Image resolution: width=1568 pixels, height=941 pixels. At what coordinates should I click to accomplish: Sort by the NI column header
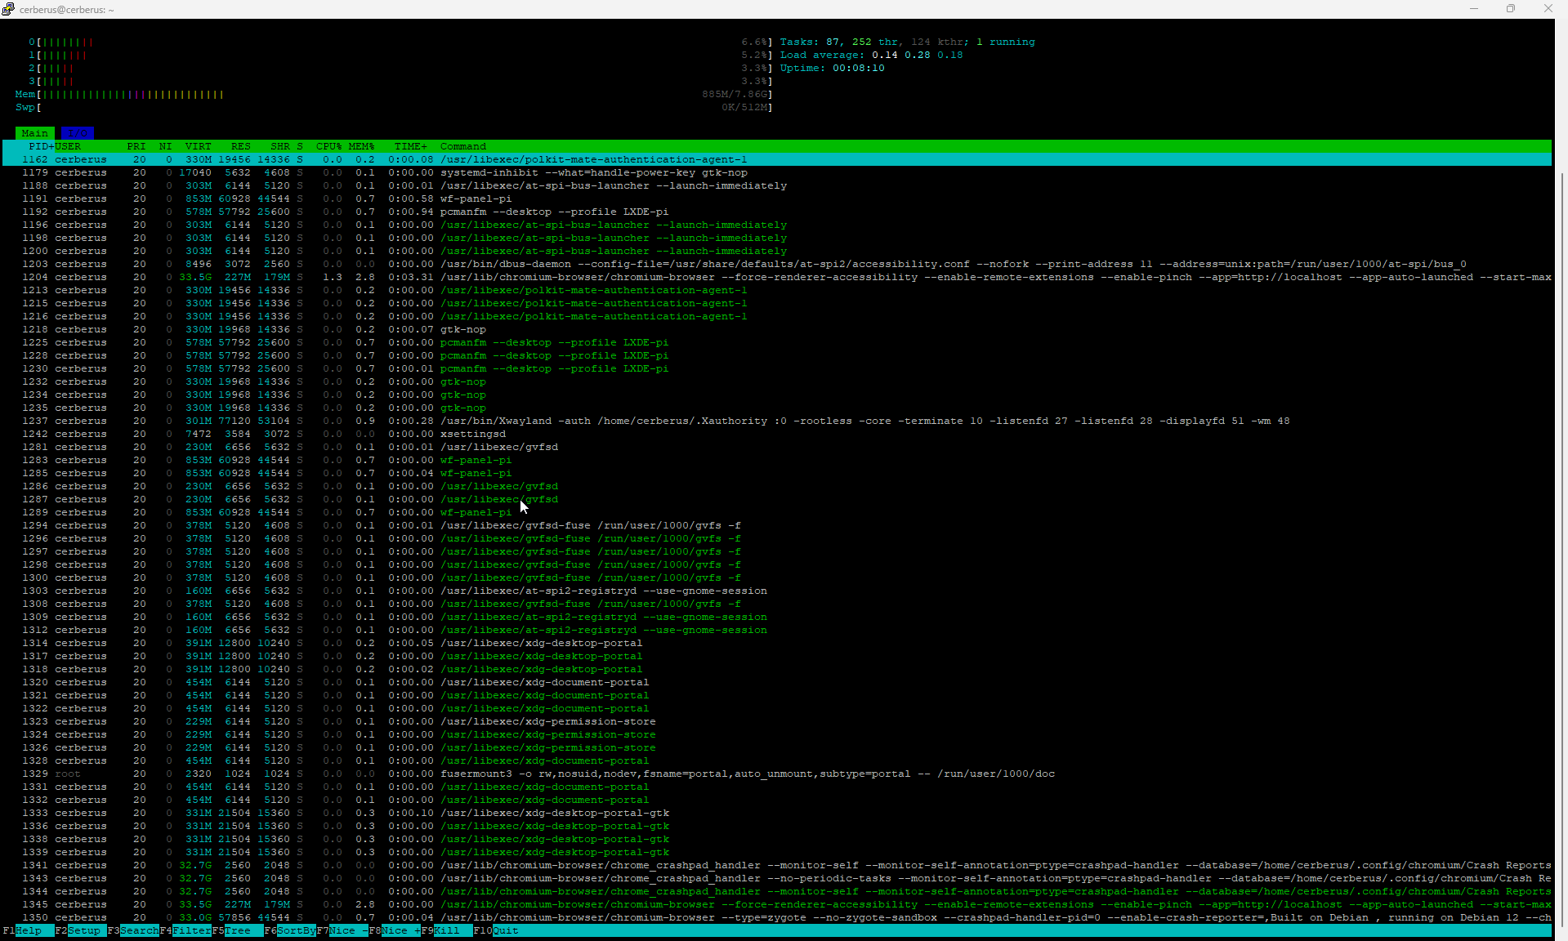[166, 146]
